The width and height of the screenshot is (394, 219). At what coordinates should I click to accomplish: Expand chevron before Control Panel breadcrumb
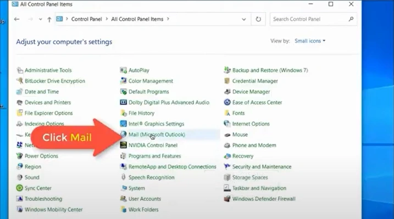coord(67,19)
